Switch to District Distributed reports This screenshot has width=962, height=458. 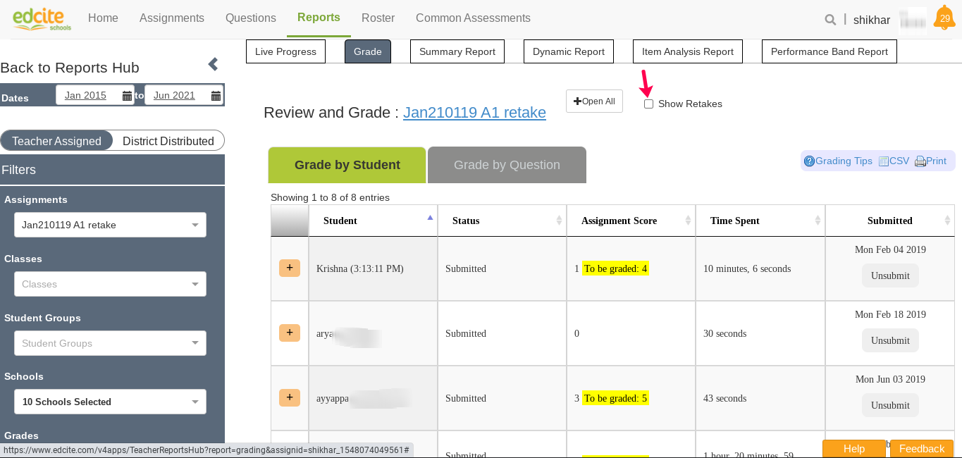168,141
